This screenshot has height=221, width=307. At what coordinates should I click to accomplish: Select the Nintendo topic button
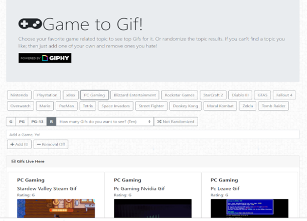click(19, 95)
